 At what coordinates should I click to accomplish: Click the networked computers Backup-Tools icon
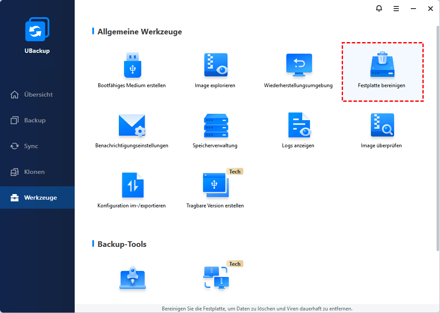tap(215, 278)
